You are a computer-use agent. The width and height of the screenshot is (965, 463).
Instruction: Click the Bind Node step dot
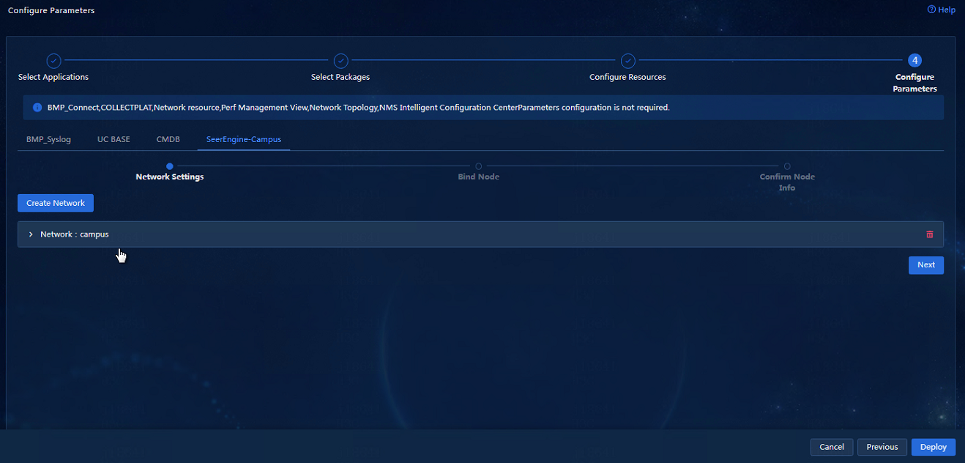tap(479, 166)
